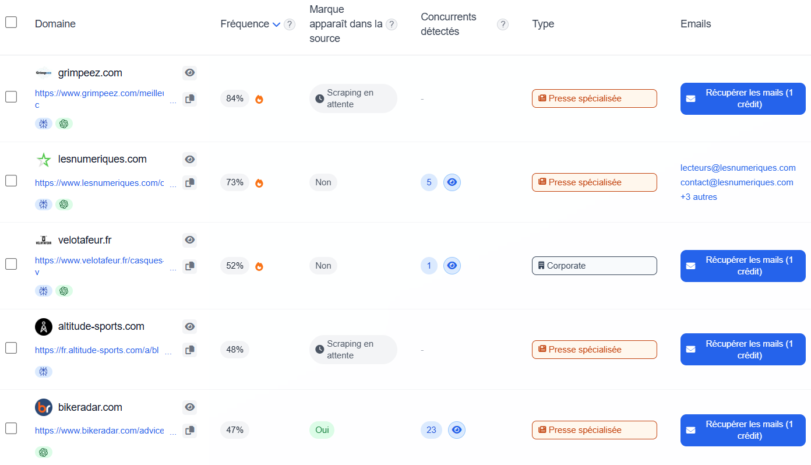Click the help icon beside Concurrents détectés
The image size is (811, 465).
coord(503,24)
